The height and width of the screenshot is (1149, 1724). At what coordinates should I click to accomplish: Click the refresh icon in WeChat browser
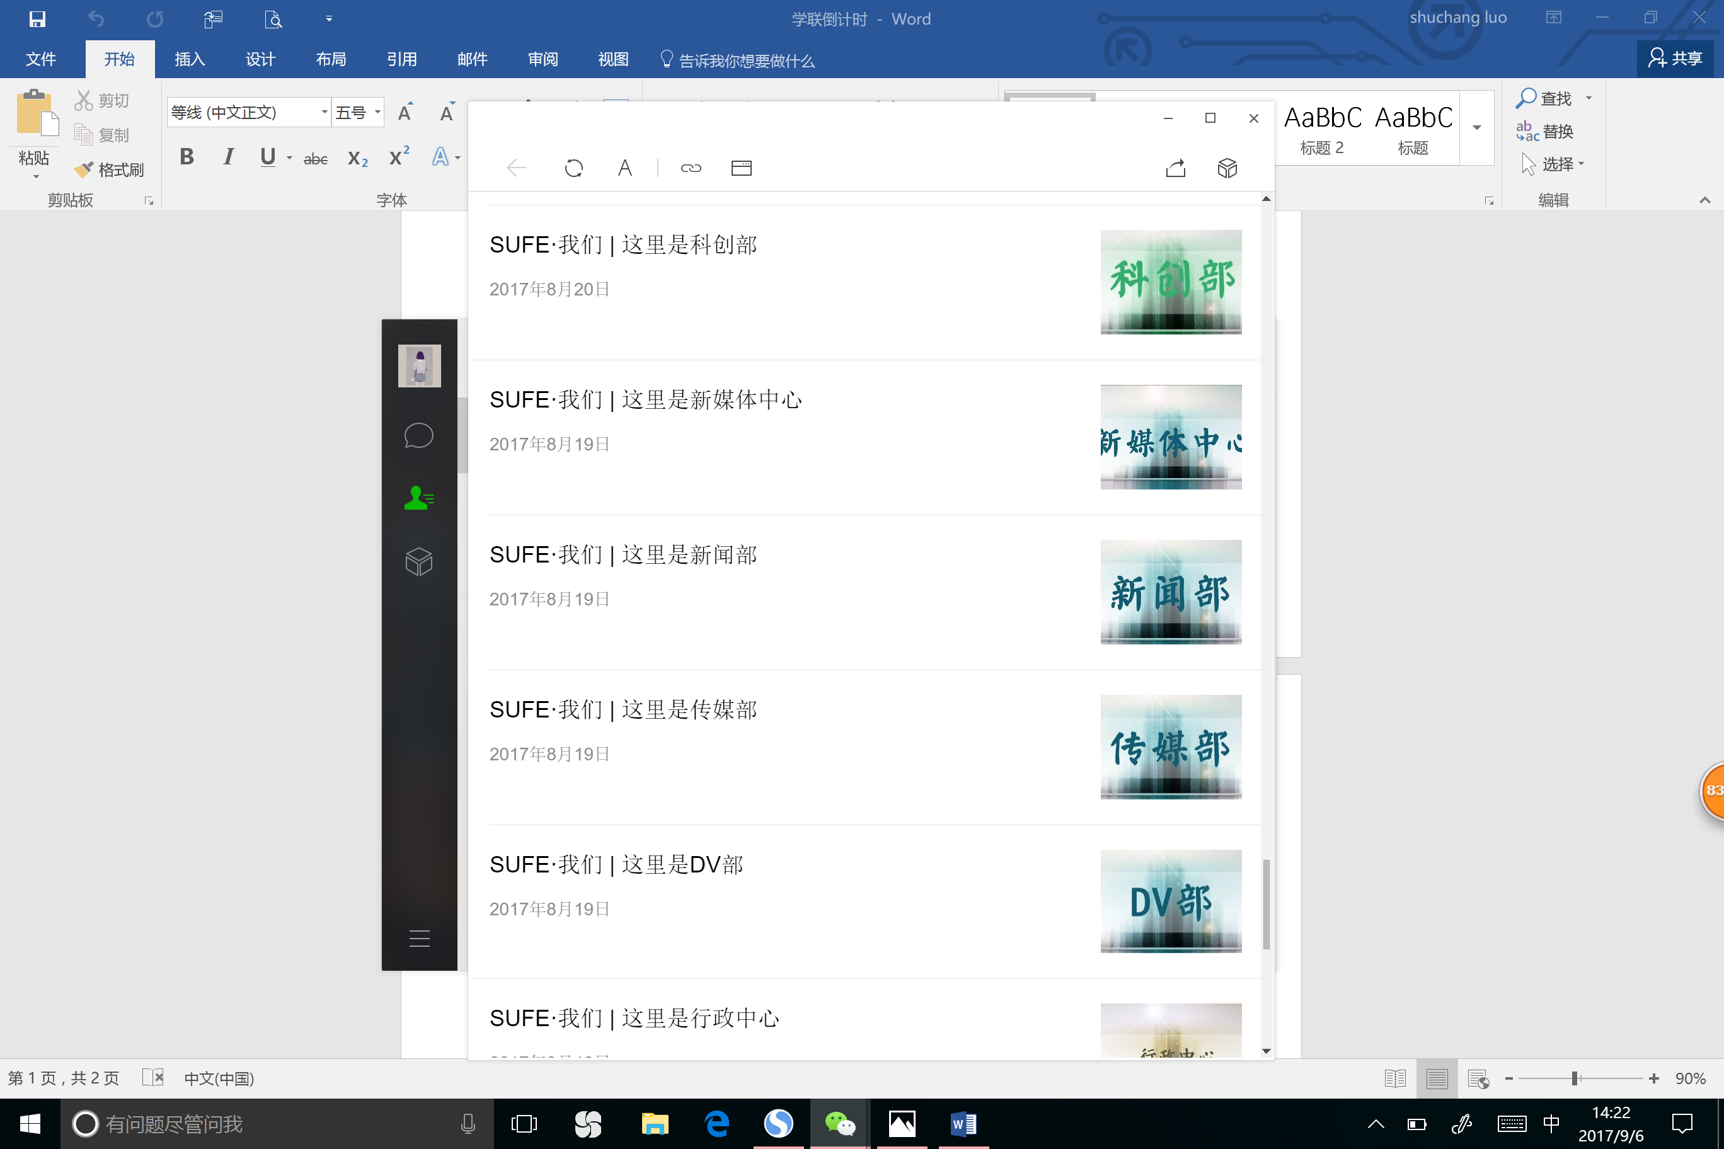[573, 169]
